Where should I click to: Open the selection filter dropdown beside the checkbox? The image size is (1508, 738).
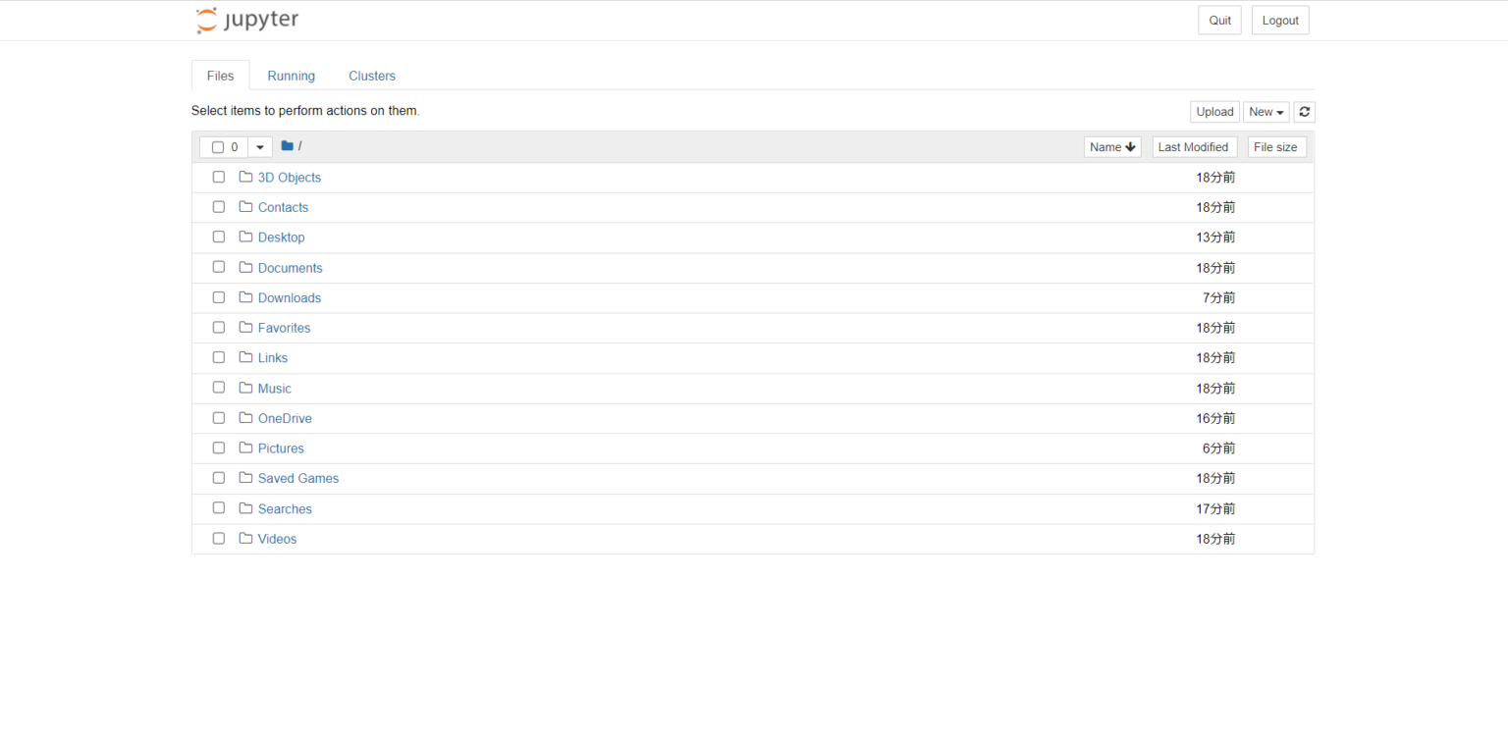pyautogui.click(x=259, y=146)
